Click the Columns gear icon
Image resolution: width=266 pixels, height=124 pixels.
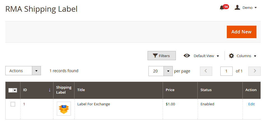(x=231, y=56)
